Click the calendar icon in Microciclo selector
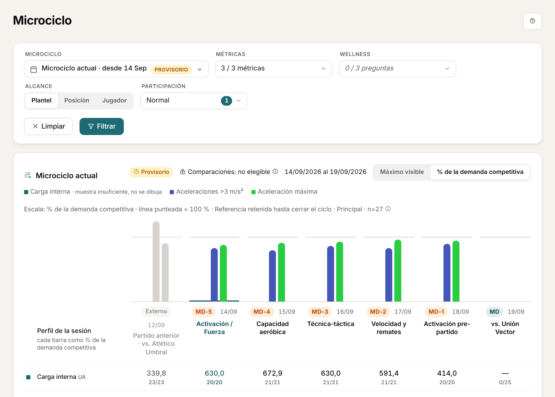Image resolution: width=555 pixels, height=397 pixels. pos(34,69)
